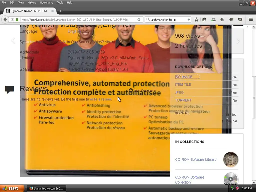Open CD-ROM Software Collection disc thumbnail

click(x=231, y=179)
